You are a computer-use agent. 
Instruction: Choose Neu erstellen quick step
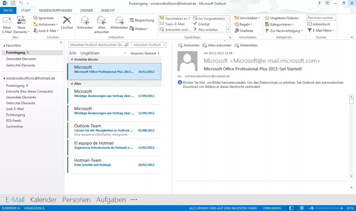[x=206, y=30]
